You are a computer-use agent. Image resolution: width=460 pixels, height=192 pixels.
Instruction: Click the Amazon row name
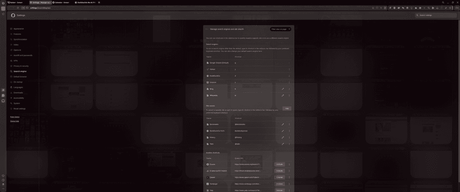tap(213, 83)
